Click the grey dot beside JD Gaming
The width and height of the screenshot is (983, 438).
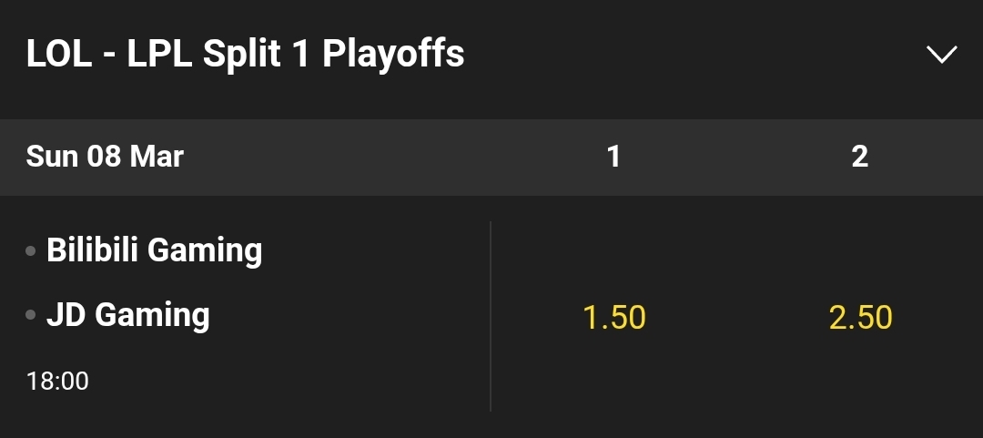31,315
